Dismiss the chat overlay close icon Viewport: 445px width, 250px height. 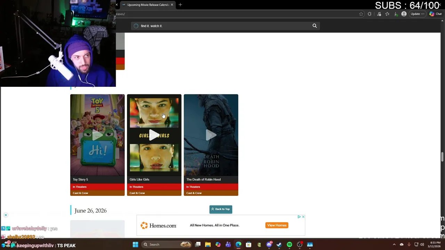6,215
